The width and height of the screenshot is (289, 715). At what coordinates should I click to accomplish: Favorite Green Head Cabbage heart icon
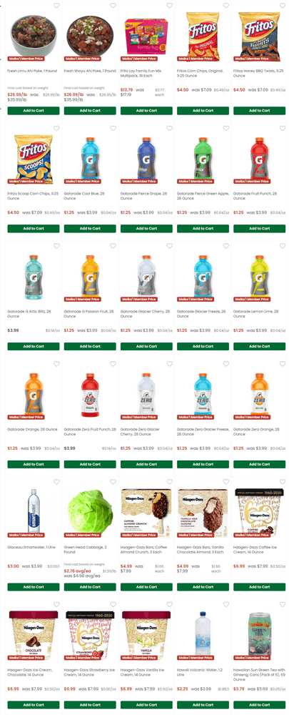tap(113, 482)
